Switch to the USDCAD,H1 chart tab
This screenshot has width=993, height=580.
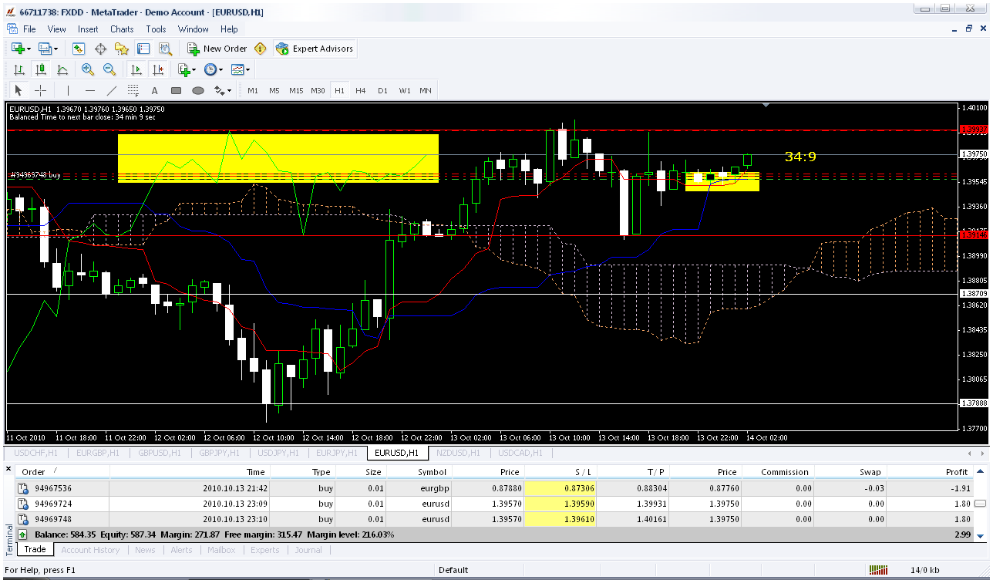point(520,454)
